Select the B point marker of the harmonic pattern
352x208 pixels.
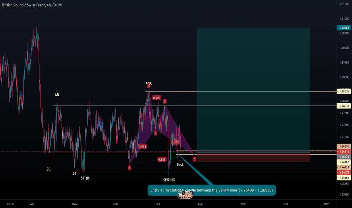tap(155, 133)
